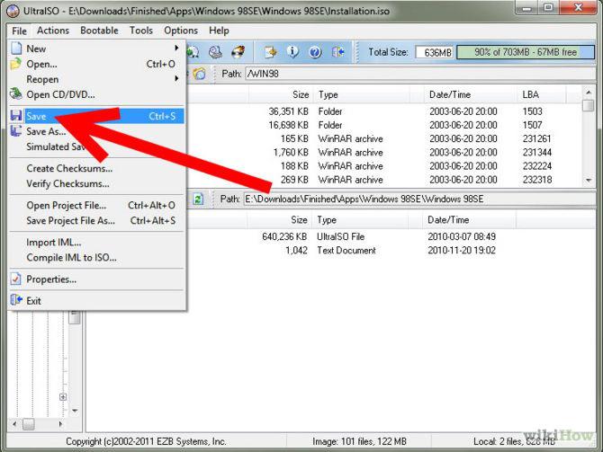
Task: Sort image list by Size column
Action: [x=281, y=94]
